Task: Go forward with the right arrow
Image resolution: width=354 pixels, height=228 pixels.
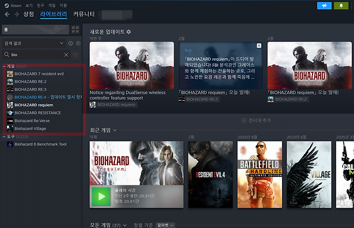Action: click(x=17, y=15)
